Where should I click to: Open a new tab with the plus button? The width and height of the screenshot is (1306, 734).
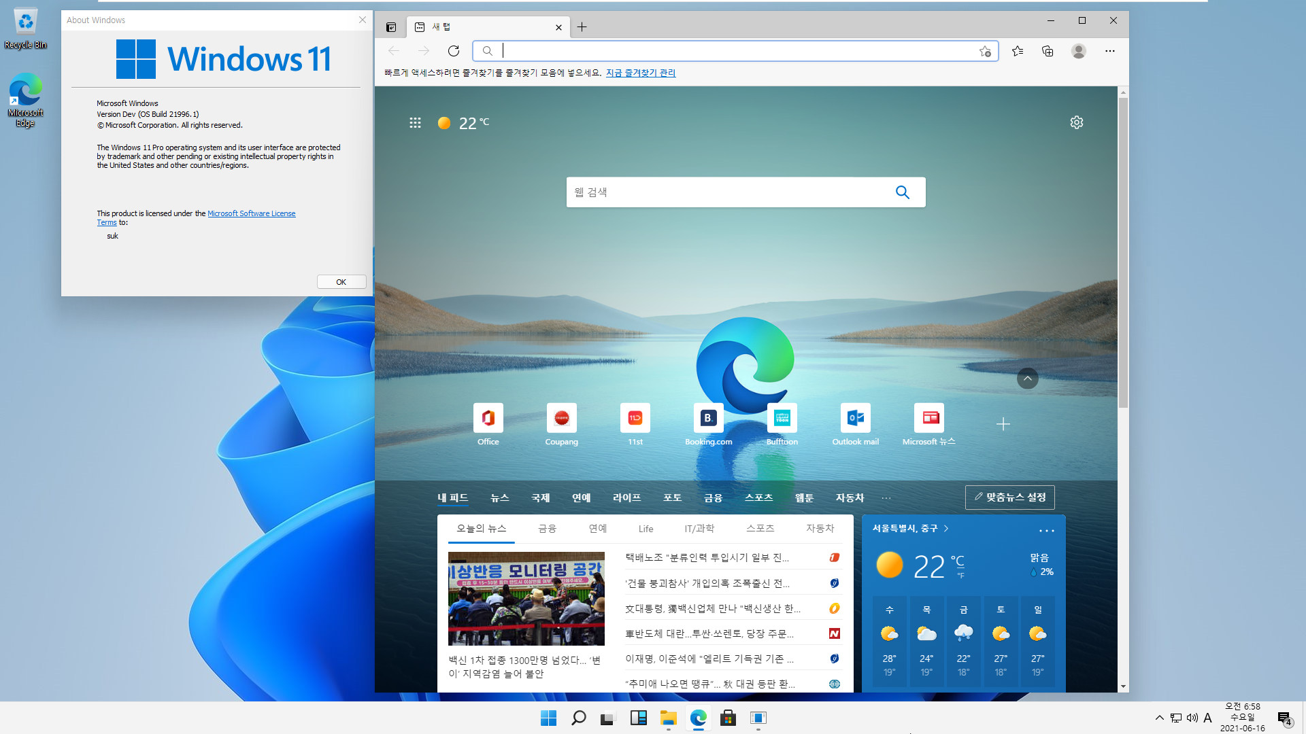tap(582, 27)
